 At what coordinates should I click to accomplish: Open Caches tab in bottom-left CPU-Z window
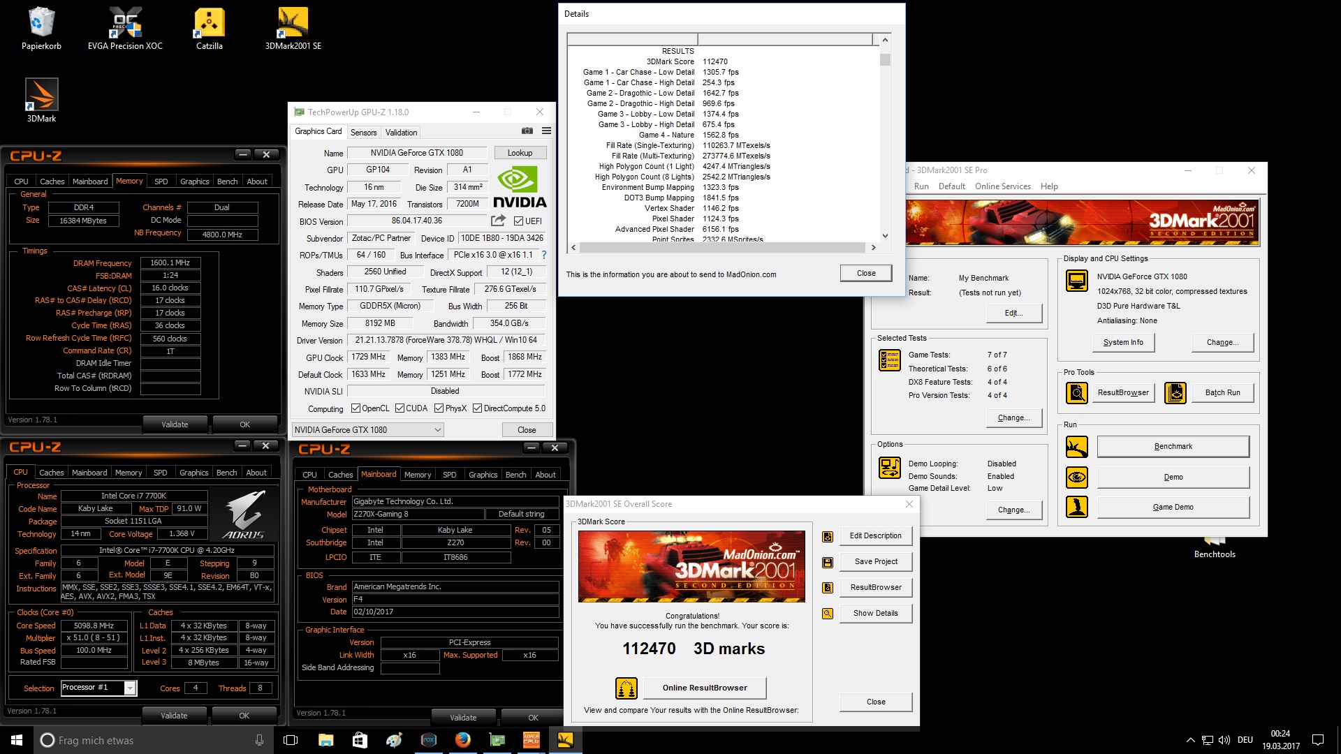51,473
